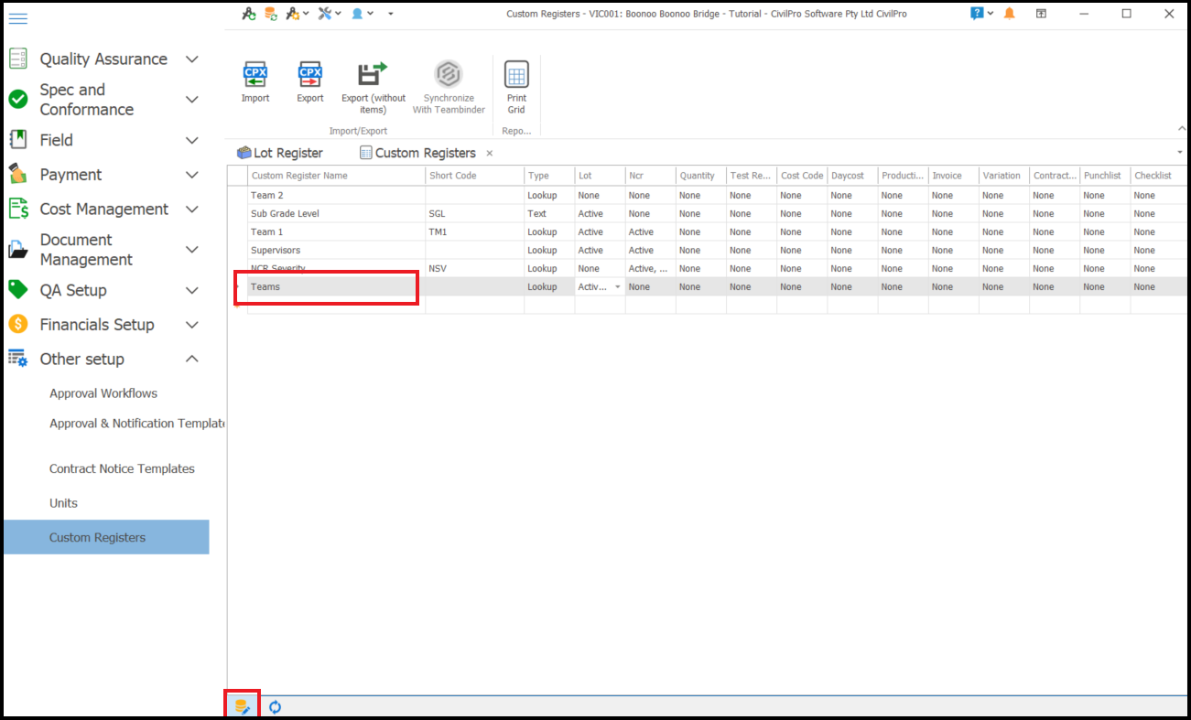Expand the Quality Assurance section
The width and height of the screenshot is (1191, 720).
[191, 59]
